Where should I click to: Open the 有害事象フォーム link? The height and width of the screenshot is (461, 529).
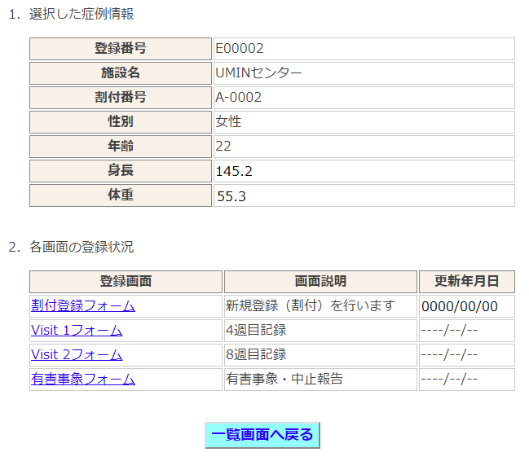(x=83, y=380)
